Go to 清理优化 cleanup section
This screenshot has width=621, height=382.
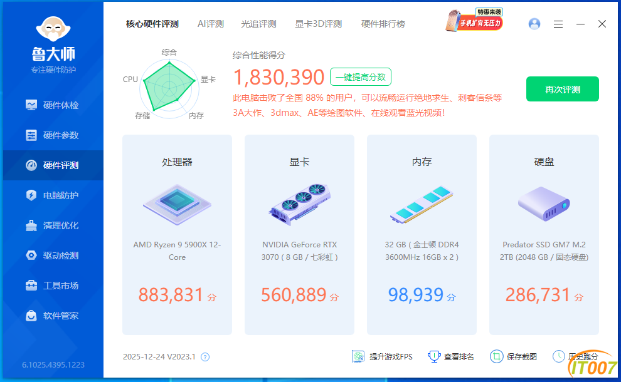coord(53,225)
